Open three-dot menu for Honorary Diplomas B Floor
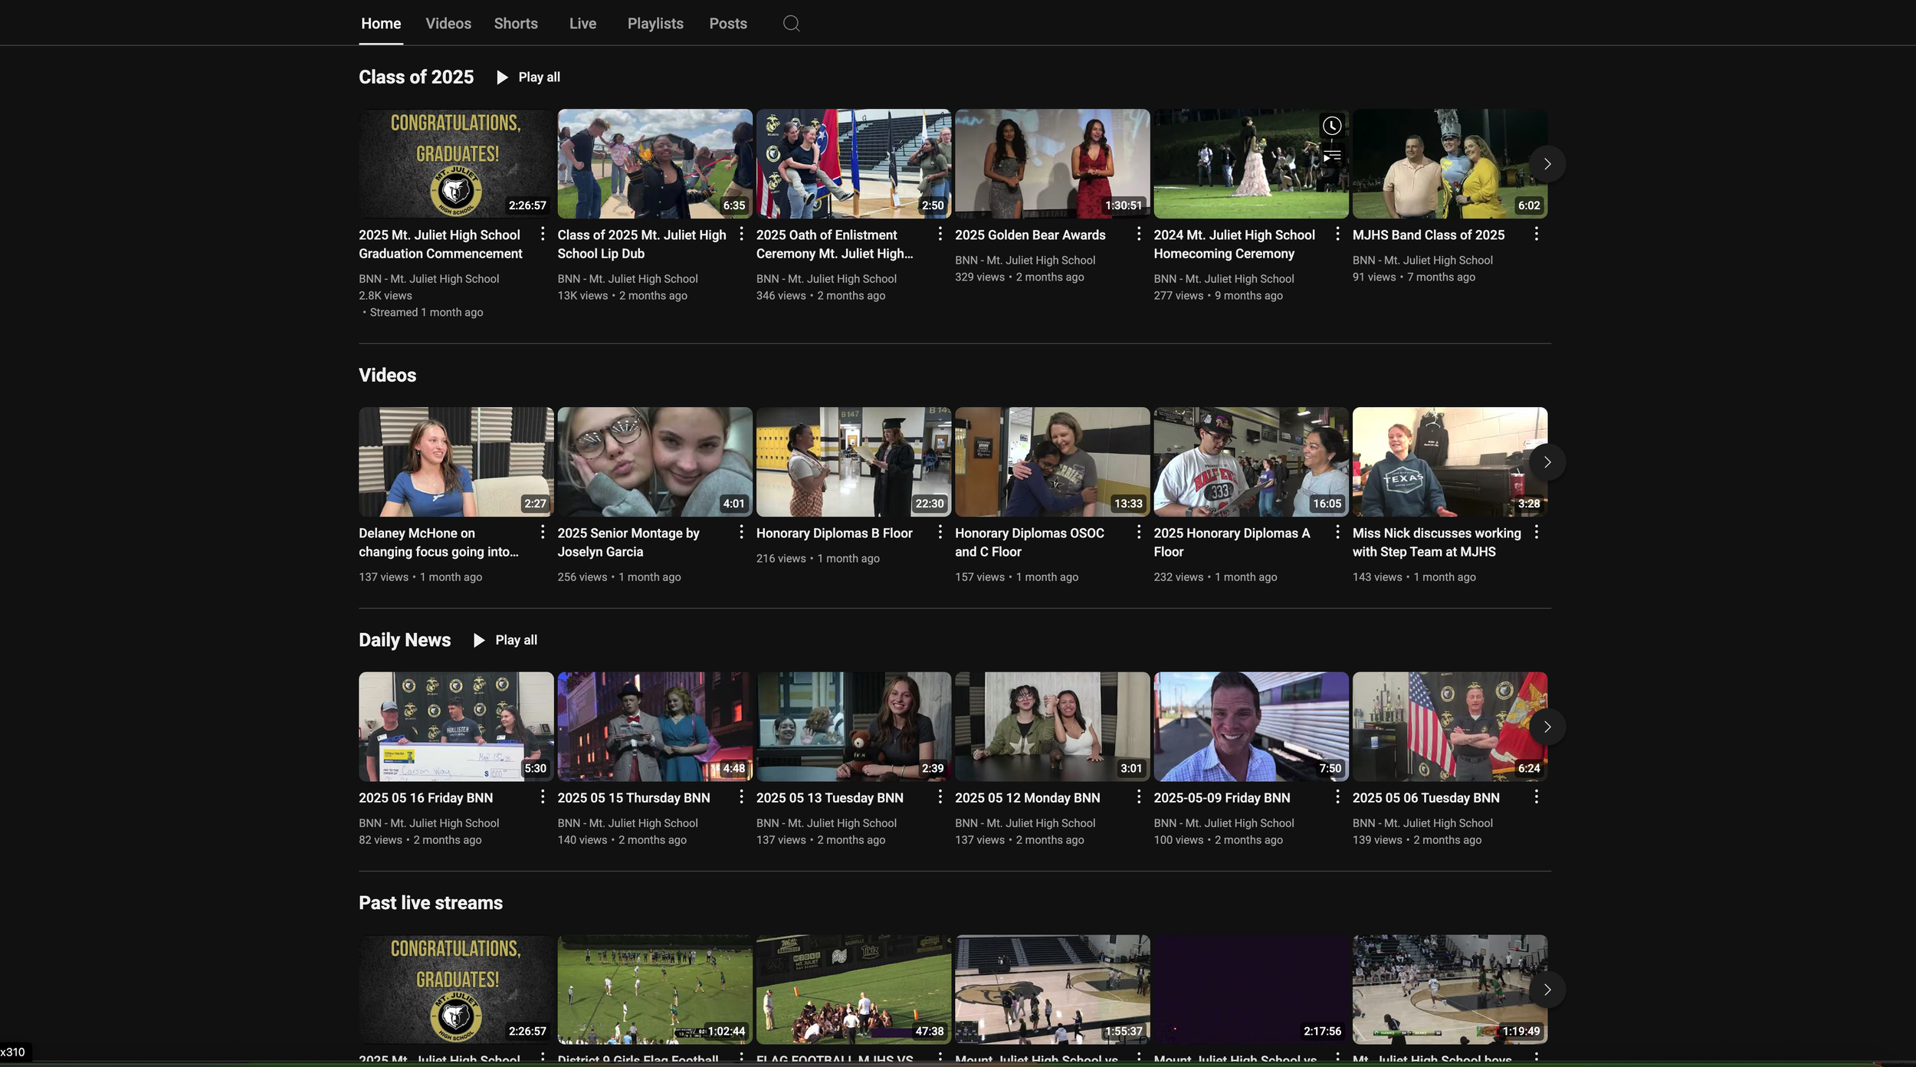This screenshot has width=1916, height=1067. (940, 532)
